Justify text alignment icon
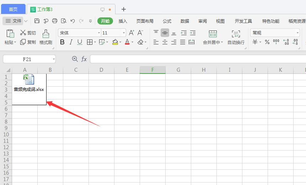306x185 pixels. click(183, 42)
